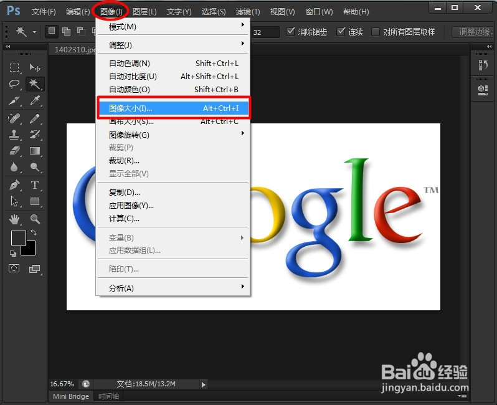The image size is (497, 405).
Task: Select the Eraser tool
Action: pyautogui.click(x=14, y=151)
